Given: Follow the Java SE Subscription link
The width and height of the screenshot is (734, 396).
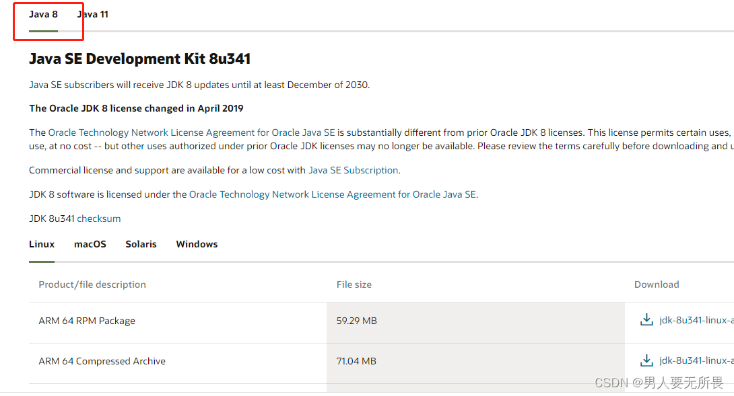Looking at the screenshot, I should tap(354, 170).
